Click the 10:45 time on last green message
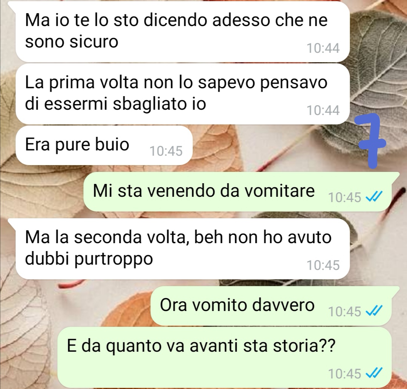 (x=345, y=374)
